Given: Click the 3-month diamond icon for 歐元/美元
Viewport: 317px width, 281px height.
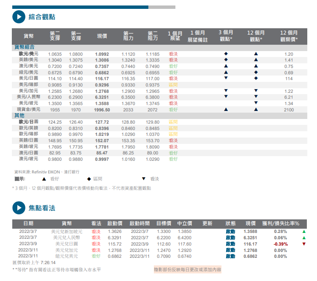Looking at the screenshot, I should click(x=226, y=54).
